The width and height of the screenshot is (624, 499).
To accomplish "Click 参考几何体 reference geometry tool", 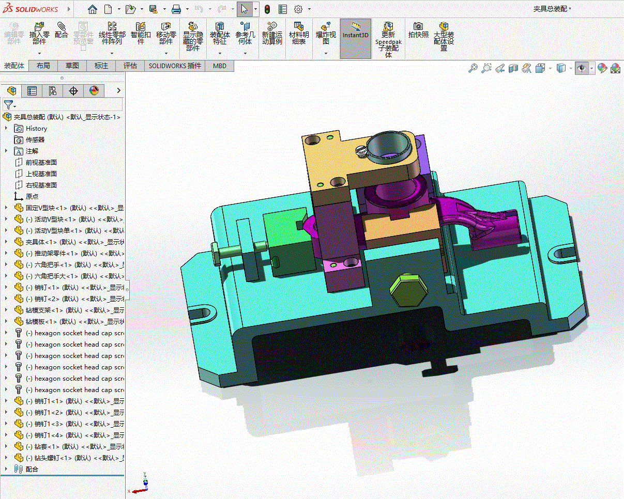I will pos(245,34).
